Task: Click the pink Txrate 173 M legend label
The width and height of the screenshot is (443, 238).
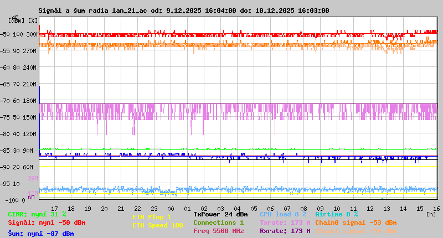Action: [x=285, y=223]
